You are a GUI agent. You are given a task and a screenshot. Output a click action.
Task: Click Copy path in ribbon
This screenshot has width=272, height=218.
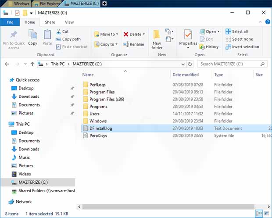[x=68, y=39]
